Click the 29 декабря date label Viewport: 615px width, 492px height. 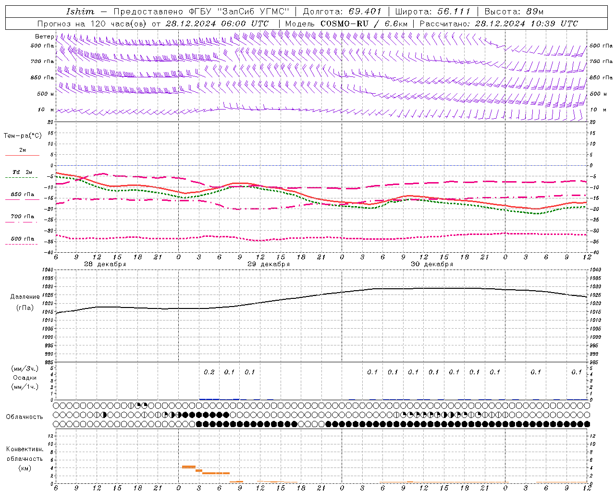pos(269,264)
